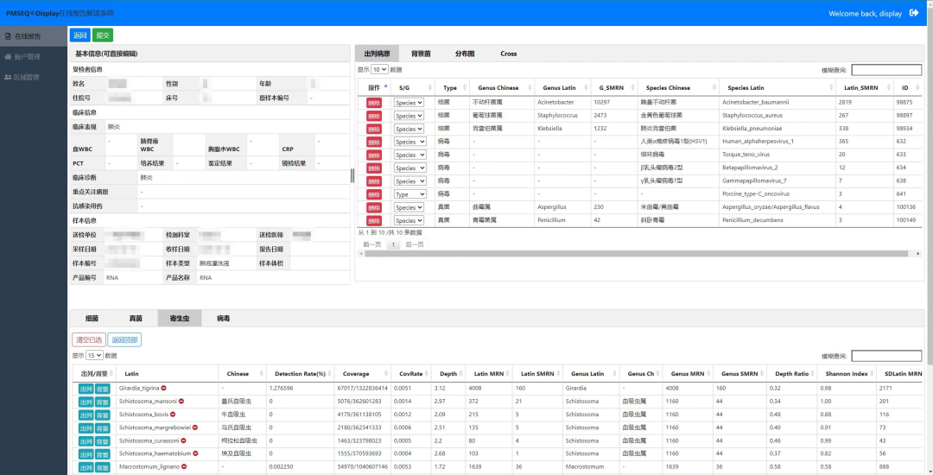Click the 清空已选 button
The image size is (933, 475).
click(88, 339)
